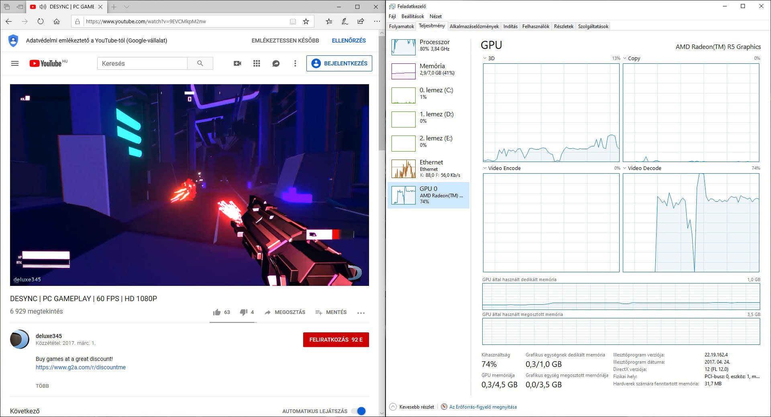Expand the Video Decode graph dropdown
Screen dimensions: 771x417
625,168
